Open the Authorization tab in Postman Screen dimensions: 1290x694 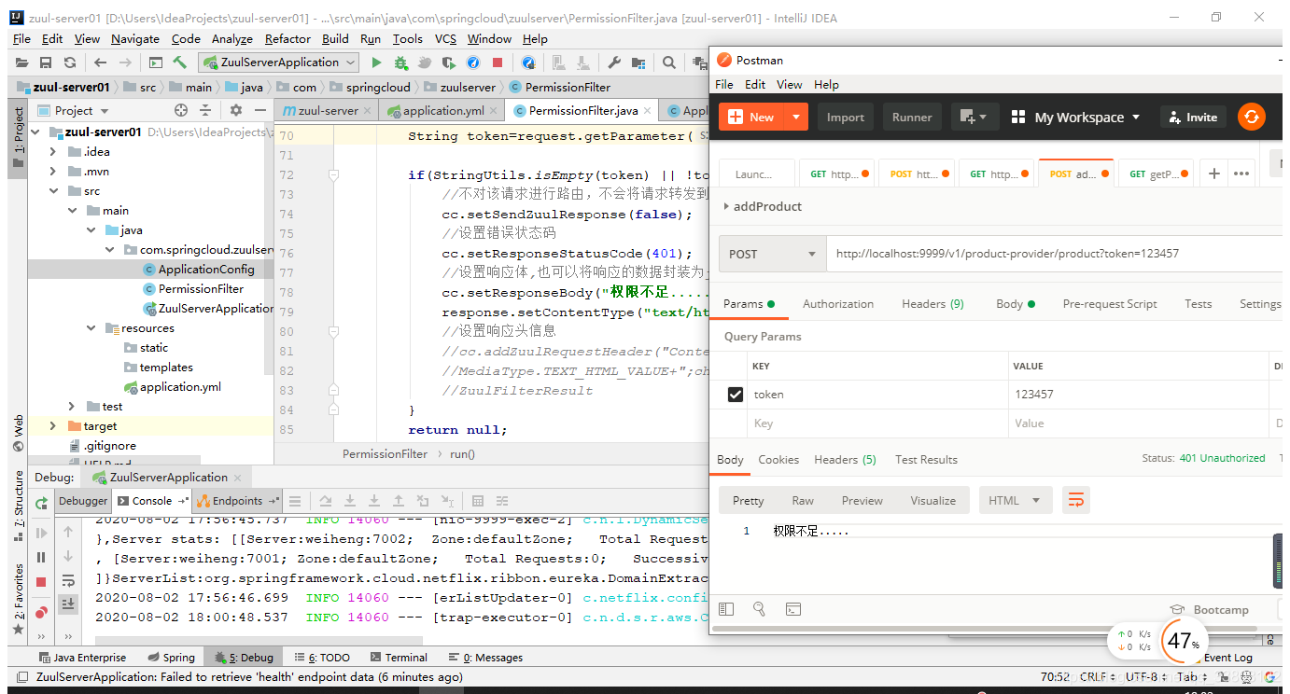(x=838, y=303)
